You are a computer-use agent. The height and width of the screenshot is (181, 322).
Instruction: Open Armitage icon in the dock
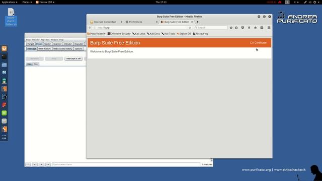click(x=4, y=80)
